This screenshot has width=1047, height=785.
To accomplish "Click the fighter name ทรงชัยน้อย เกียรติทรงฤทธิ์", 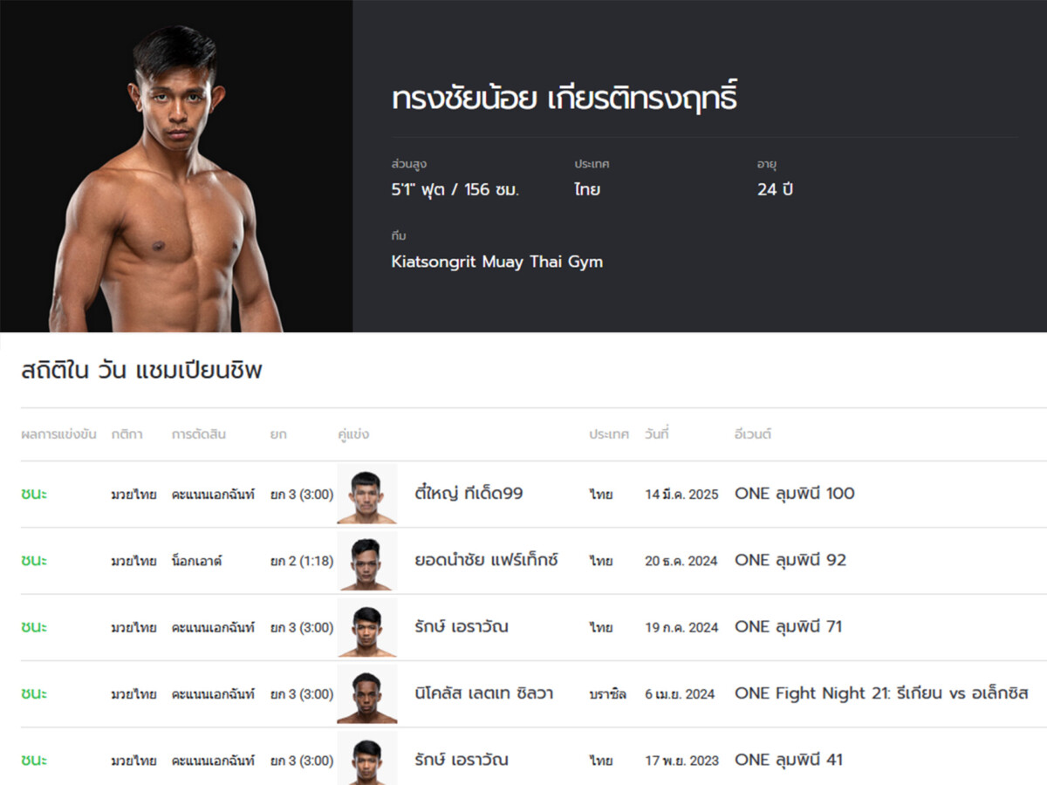I will click(x=564, y=99).
